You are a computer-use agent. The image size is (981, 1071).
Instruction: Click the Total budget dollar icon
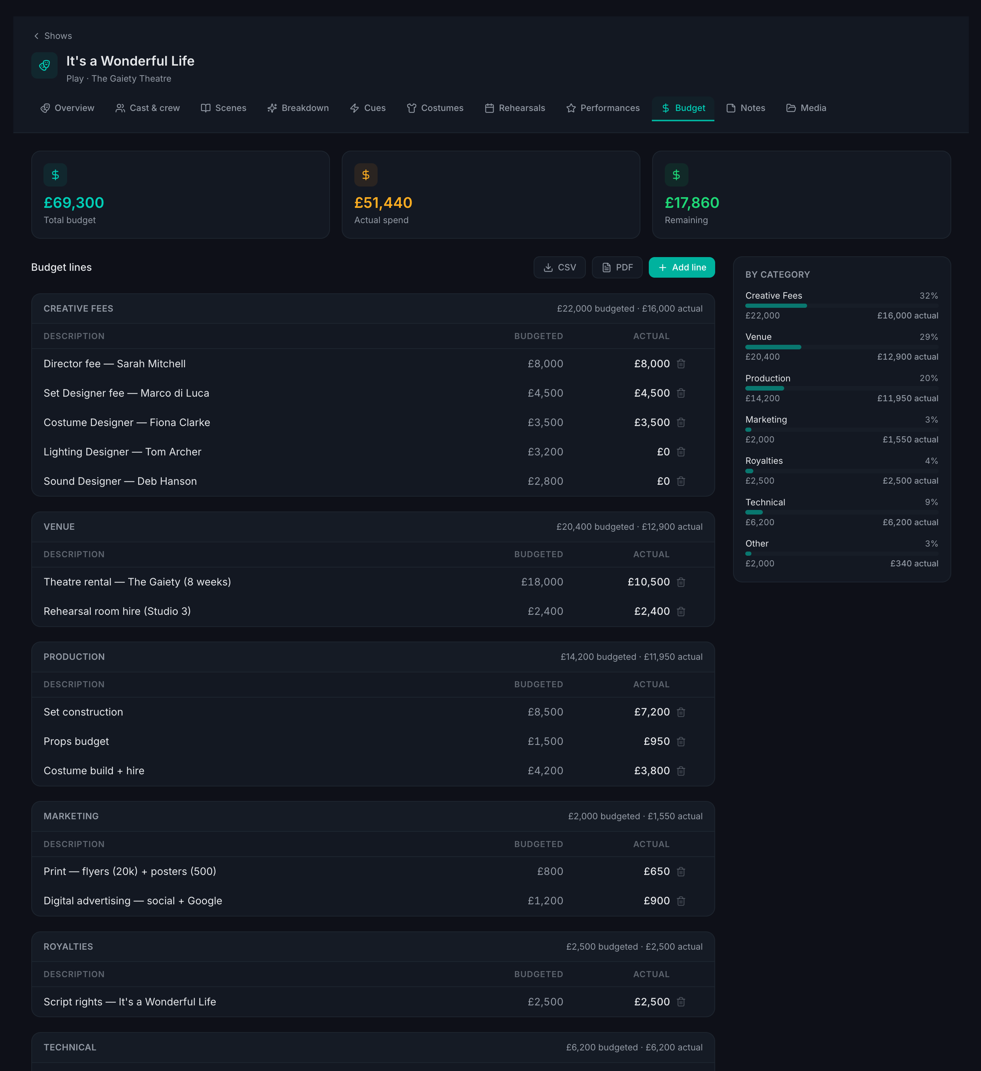click(55, 175)
